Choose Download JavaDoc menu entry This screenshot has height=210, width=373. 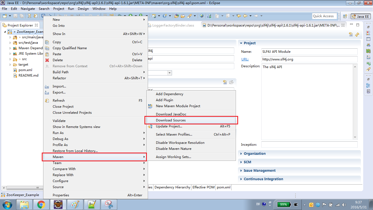pyautogui.click(x=191, y=114)
